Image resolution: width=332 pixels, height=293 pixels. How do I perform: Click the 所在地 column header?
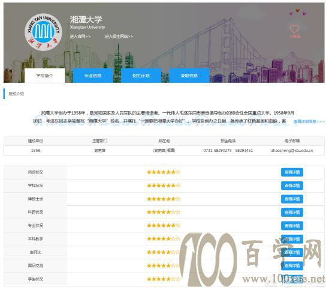164,141
